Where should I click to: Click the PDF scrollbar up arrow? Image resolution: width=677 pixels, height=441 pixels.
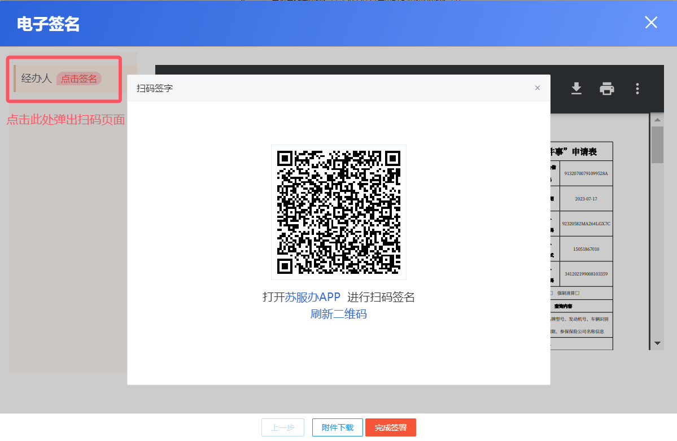(657, 120)
